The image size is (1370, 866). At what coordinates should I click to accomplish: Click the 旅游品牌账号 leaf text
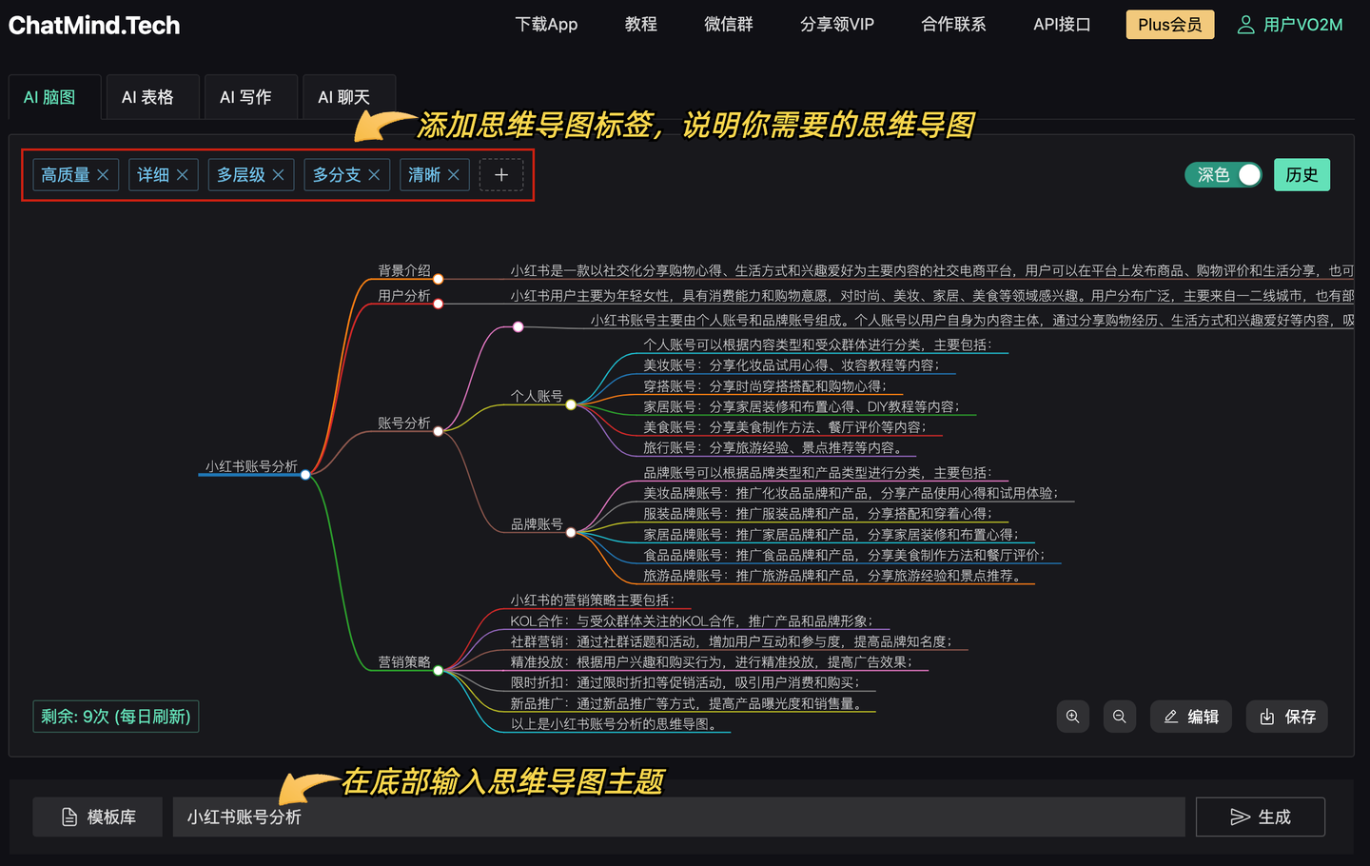point(832,576)
